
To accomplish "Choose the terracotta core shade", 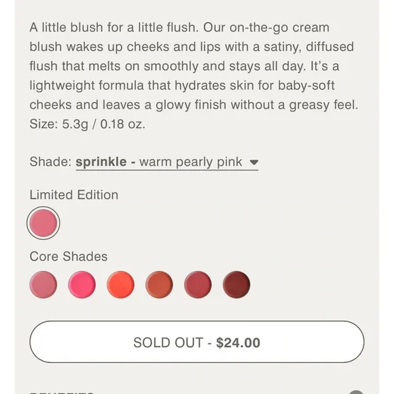I will pyautogui.click(x=160, y=285).
